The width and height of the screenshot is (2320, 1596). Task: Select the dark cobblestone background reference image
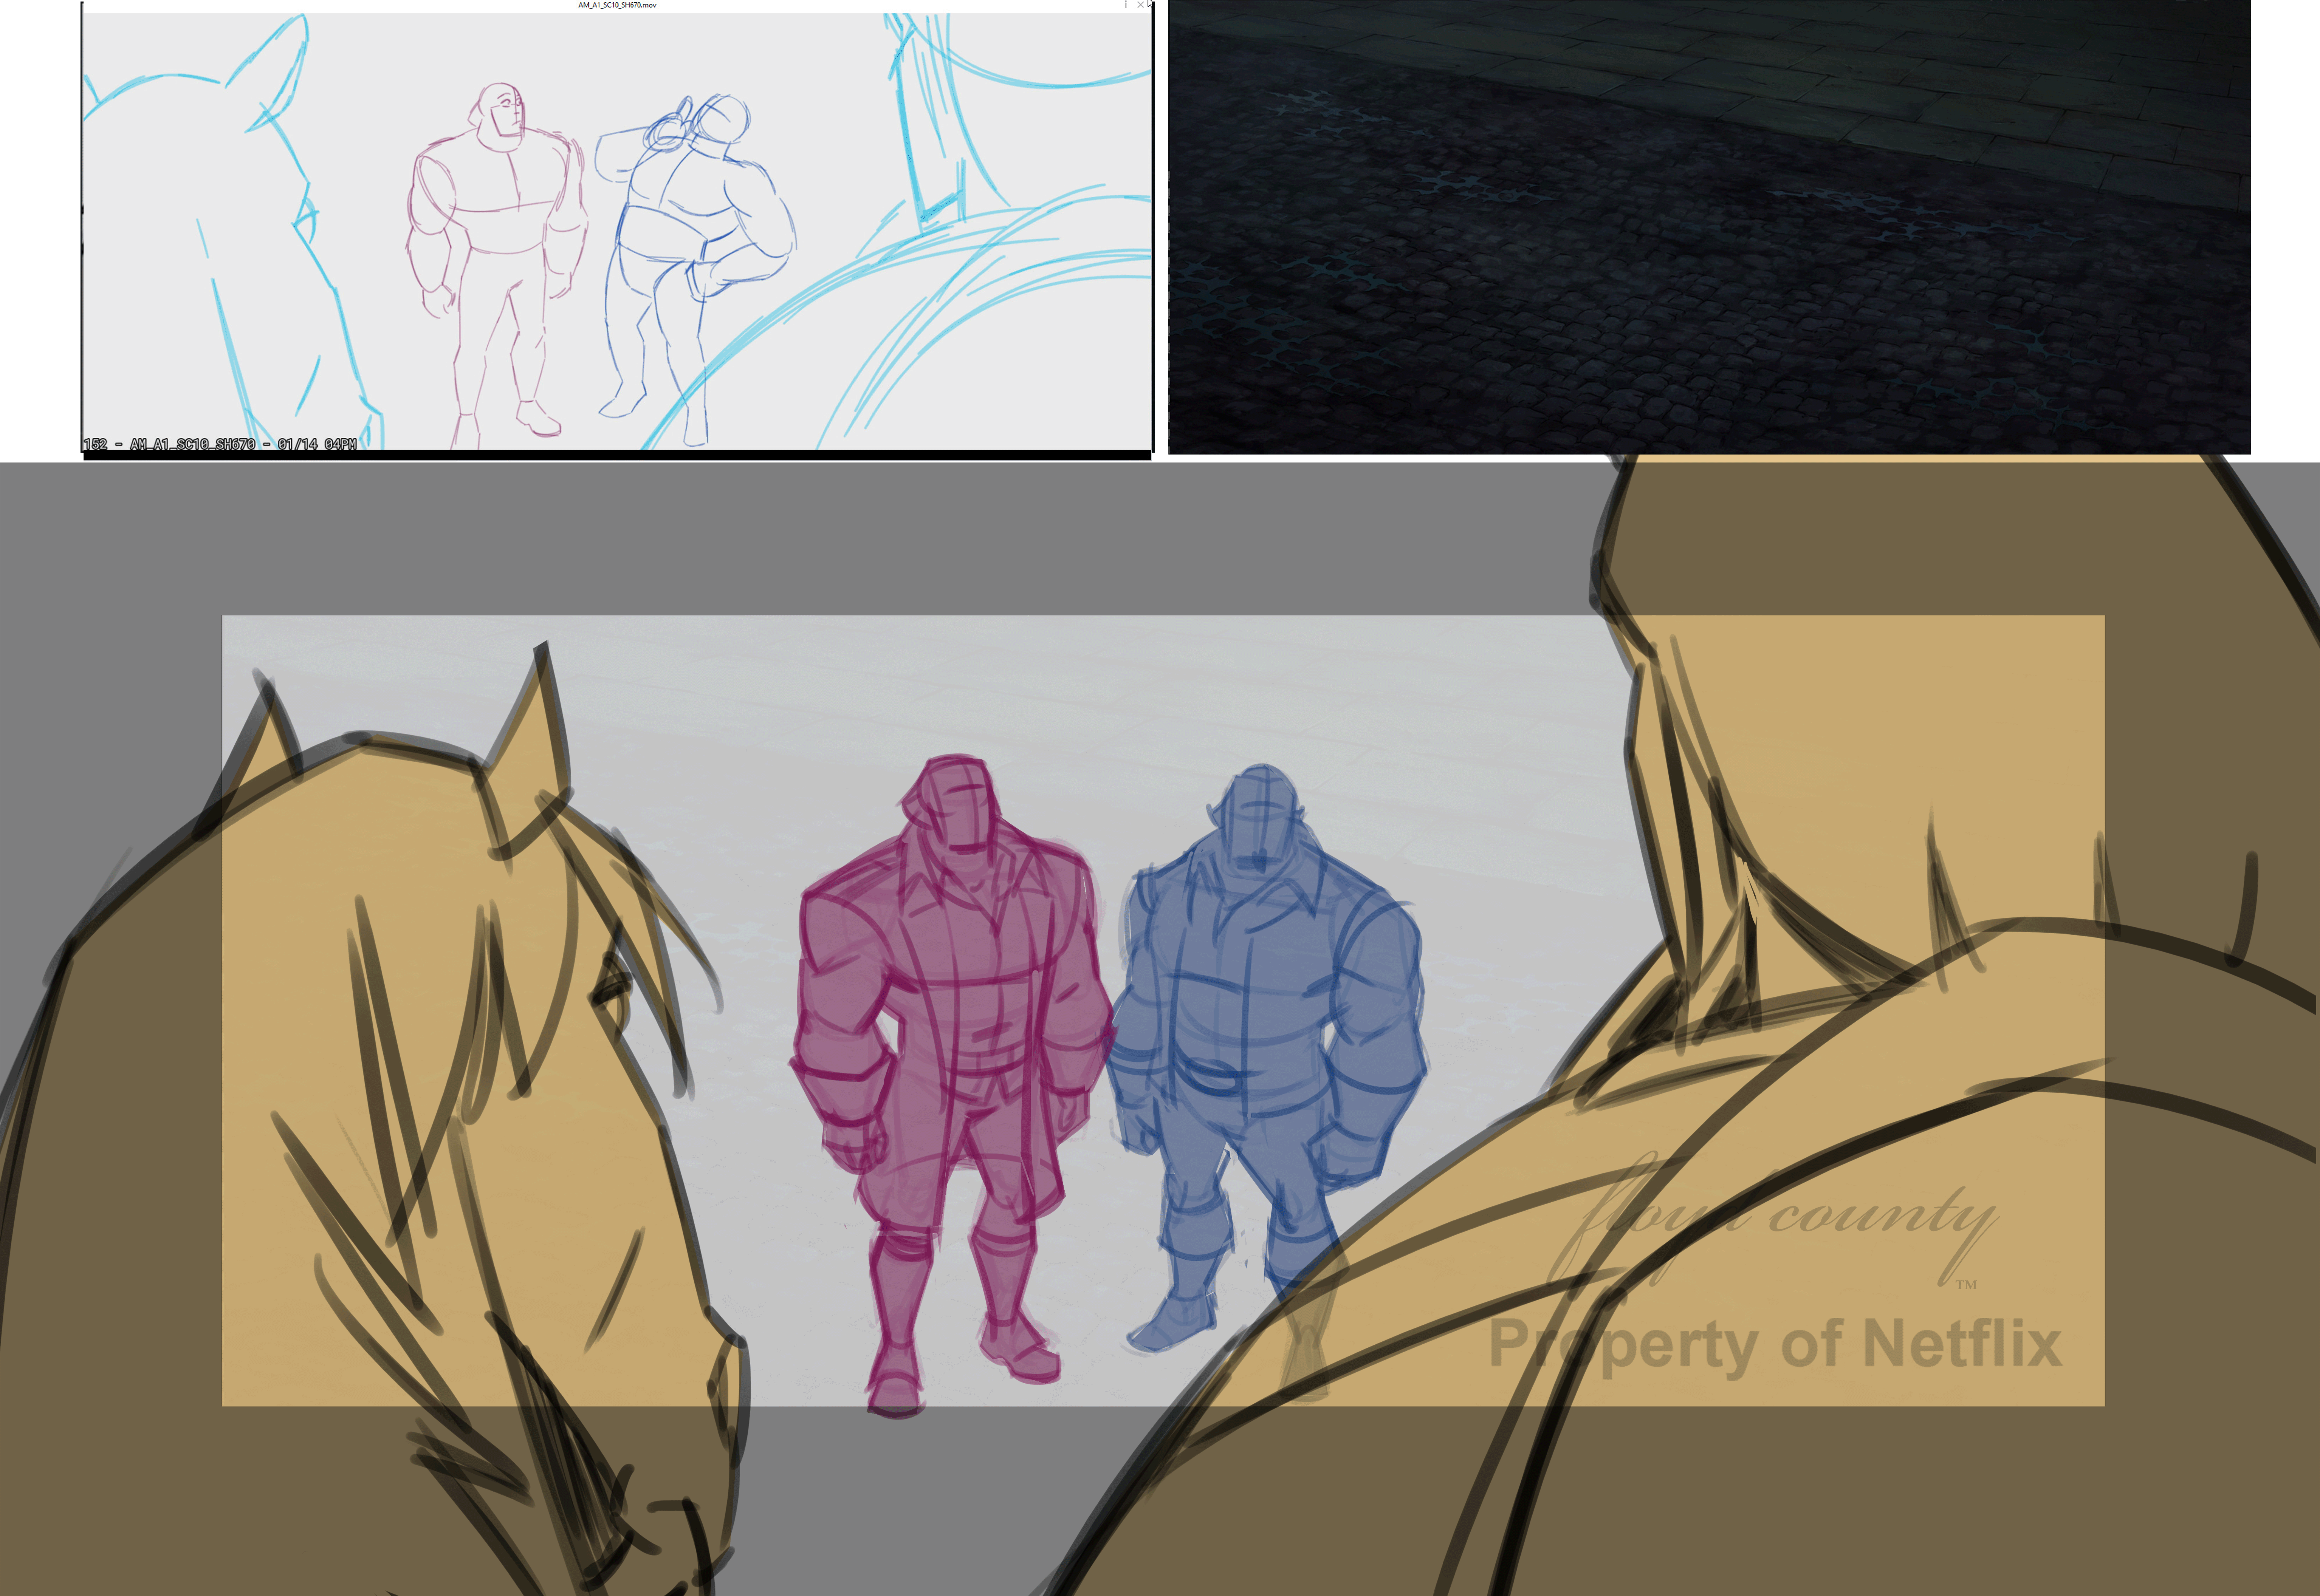pos(1709,228)
